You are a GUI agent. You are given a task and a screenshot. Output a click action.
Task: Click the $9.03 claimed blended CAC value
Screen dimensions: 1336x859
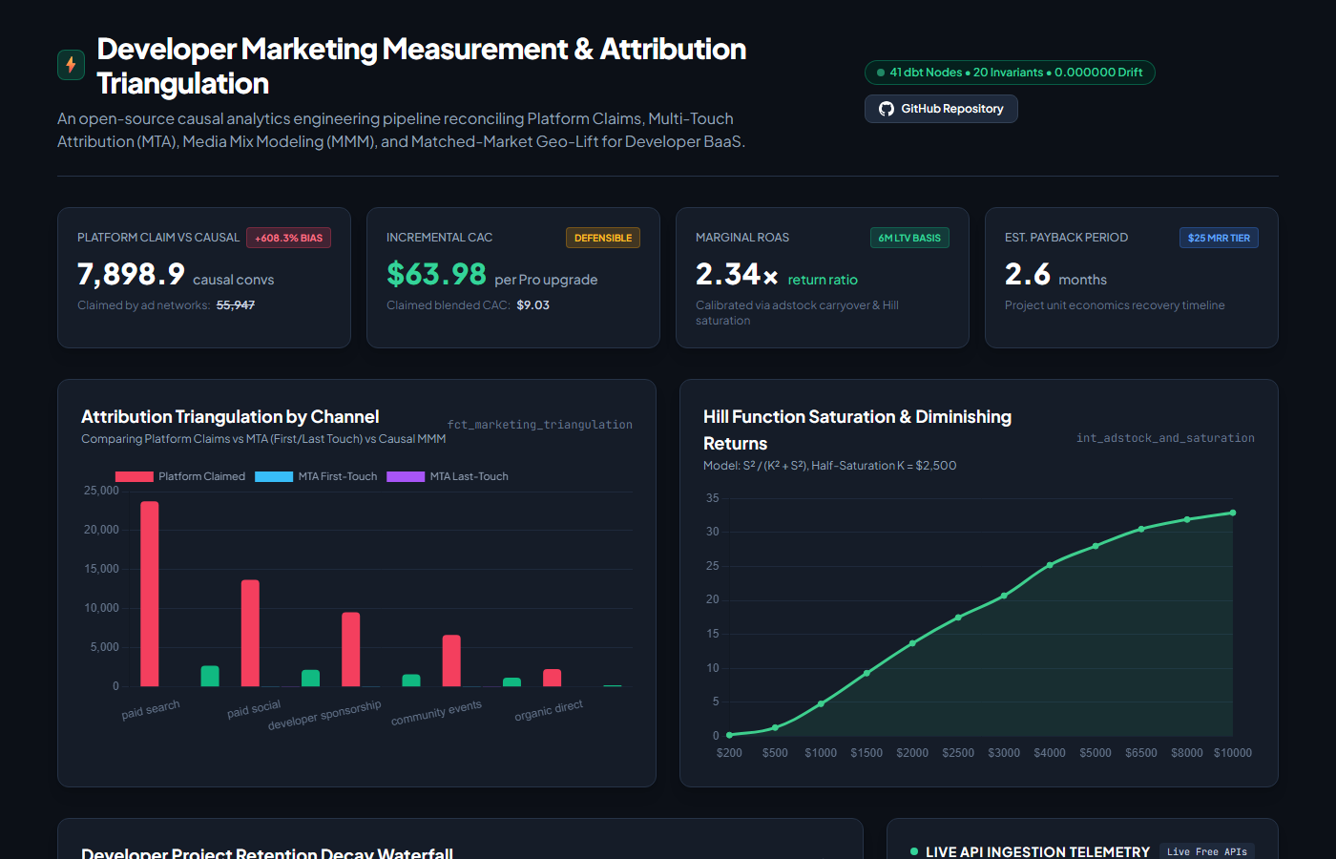click(x=532, y=305)
